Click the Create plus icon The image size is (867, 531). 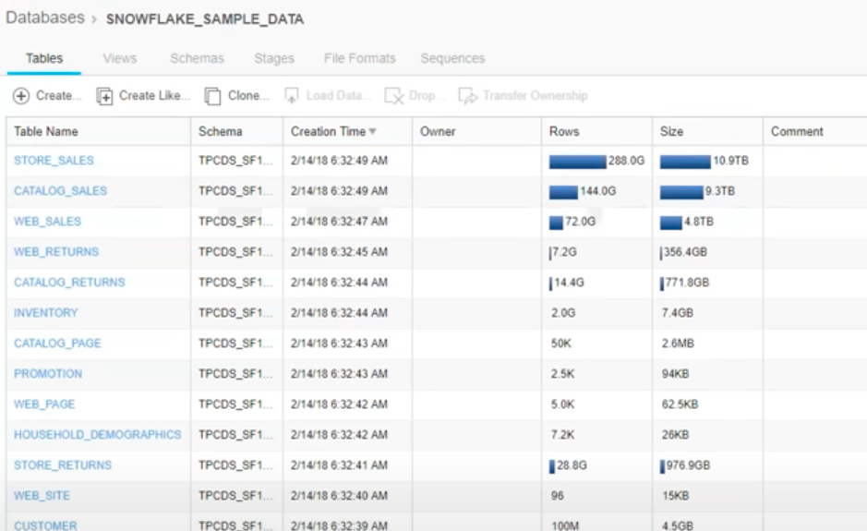(x=21, y=96)
